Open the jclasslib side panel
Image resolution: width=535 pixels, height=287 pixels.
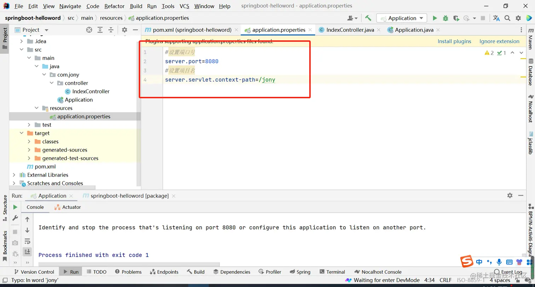point(530,143)
